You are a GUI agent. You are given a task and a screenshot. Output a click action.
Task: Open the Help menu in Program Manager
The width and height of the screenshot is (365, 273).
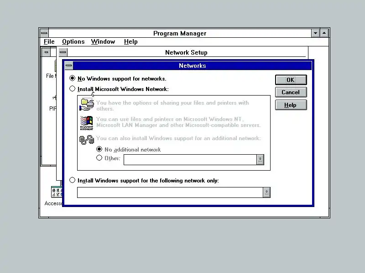pos(130,41)
